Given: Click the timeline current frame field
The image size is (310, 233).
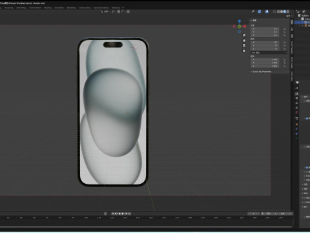Looking at the screenshot, I should [254, 214].
